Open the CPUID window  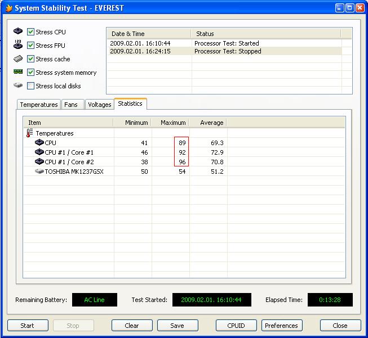click(x=236, y=326)
